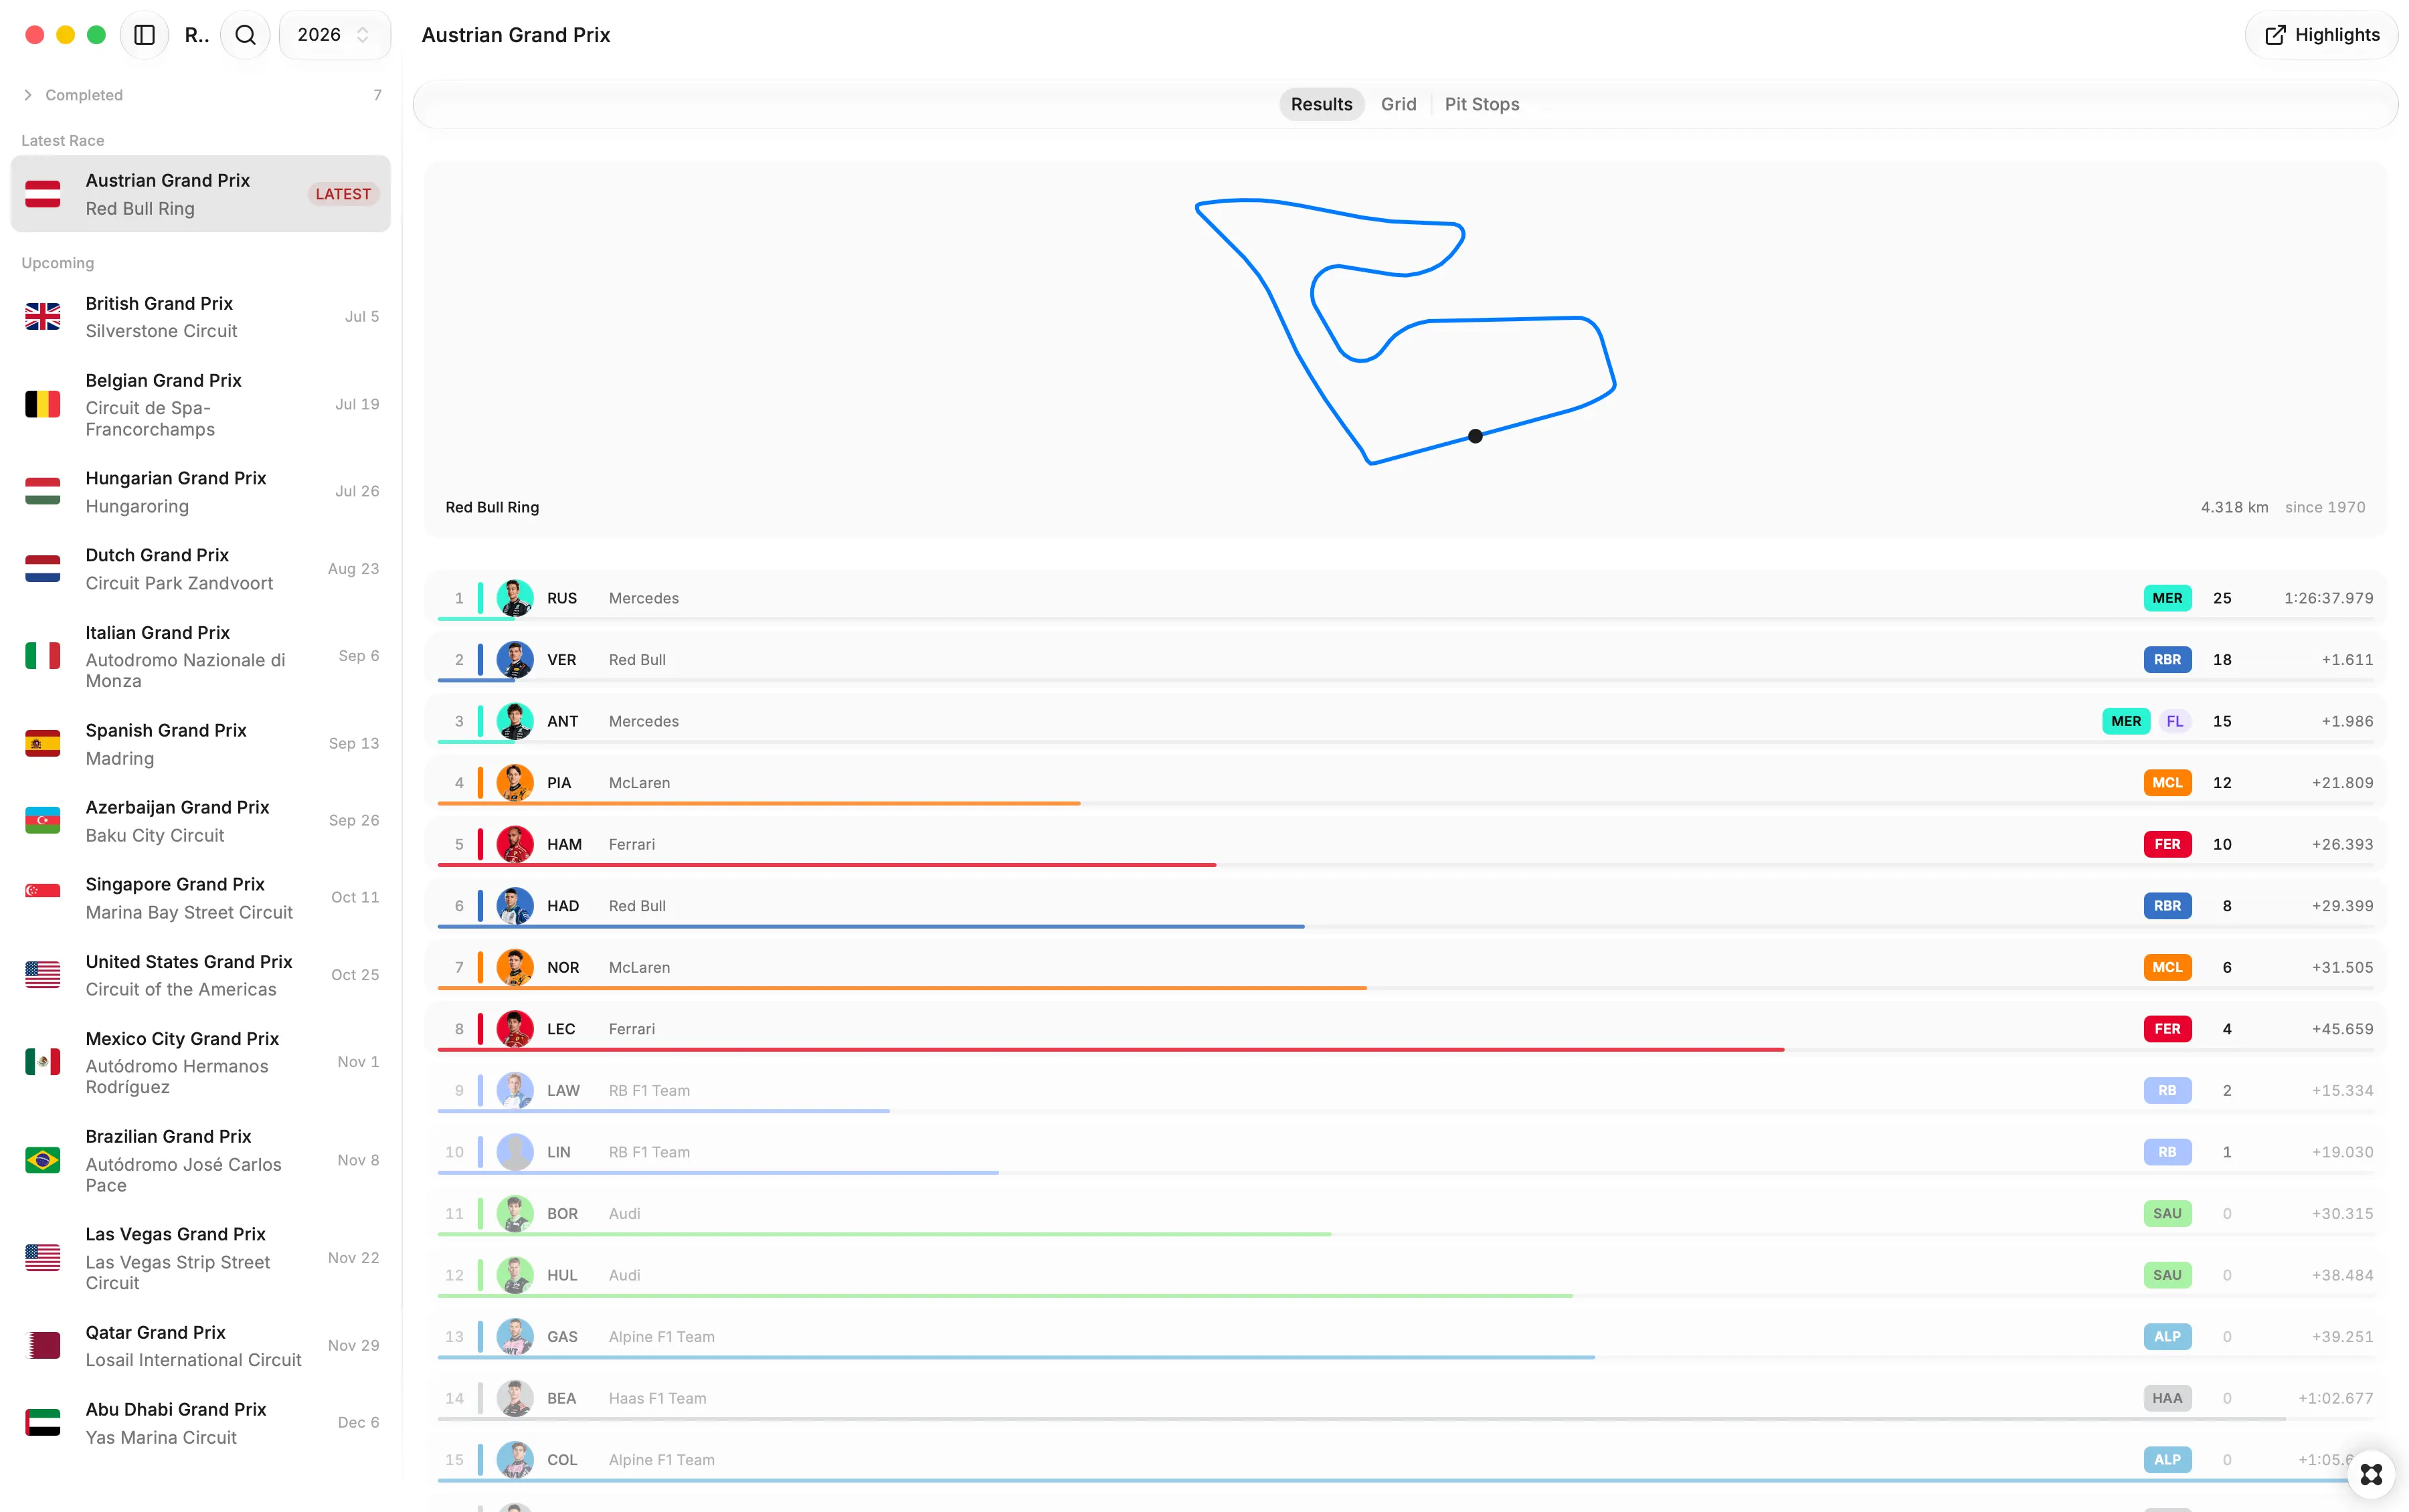Open Italian Grand Prix race
Viewport: 2409px width, 1512px height.
[x=201, y=656]
